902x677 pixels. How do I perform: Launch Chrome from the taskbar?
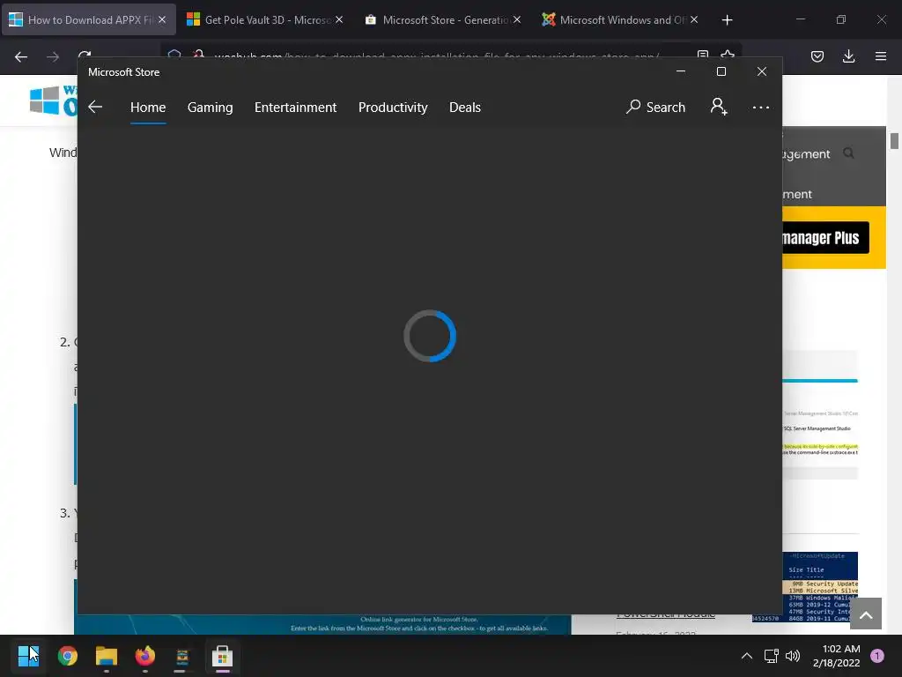(67, 656)
